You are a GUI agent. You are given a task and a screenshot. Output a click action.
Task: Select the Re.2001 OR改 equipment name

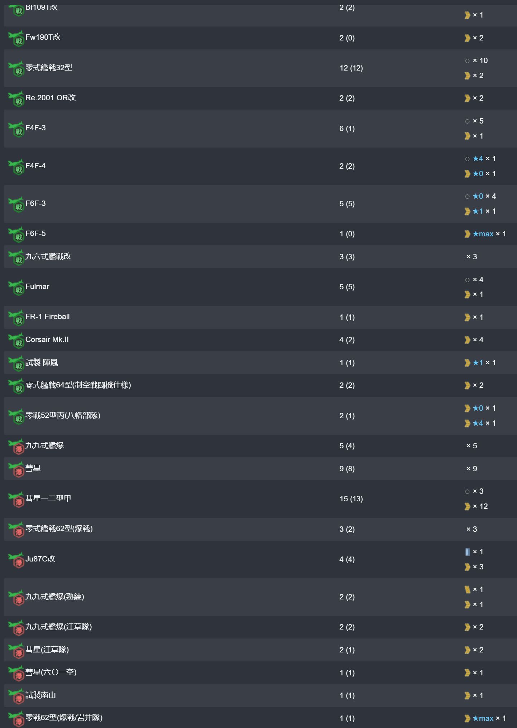51,98
